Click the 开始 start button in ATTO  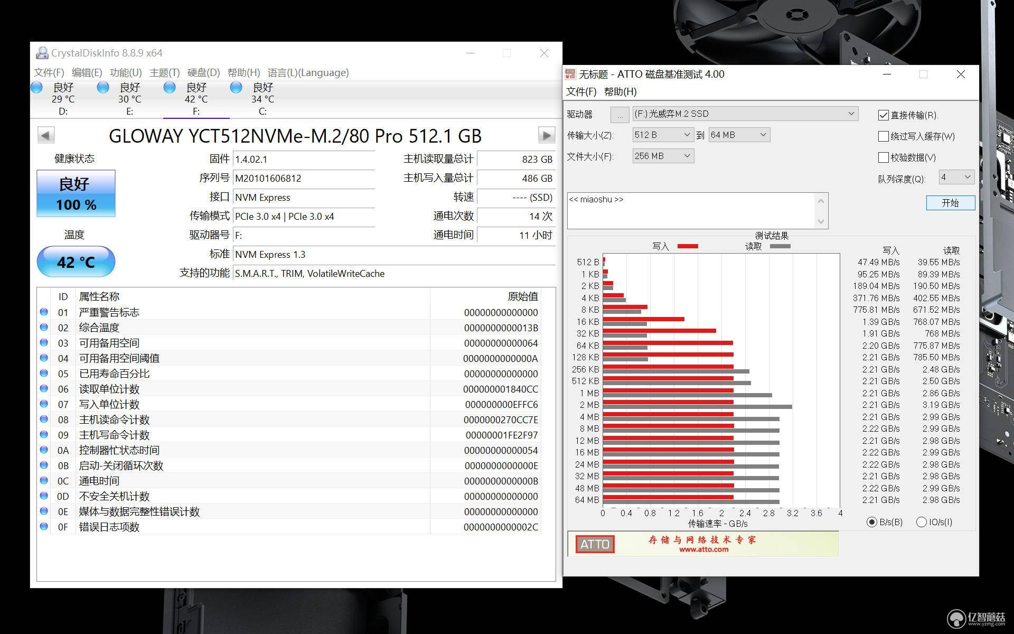pos(951,203)
